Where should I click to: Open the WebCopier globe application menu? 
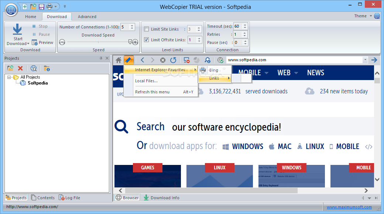pos(11,10)
